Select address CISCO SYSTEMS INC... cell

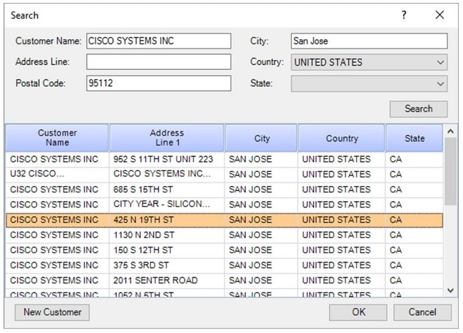167,174
